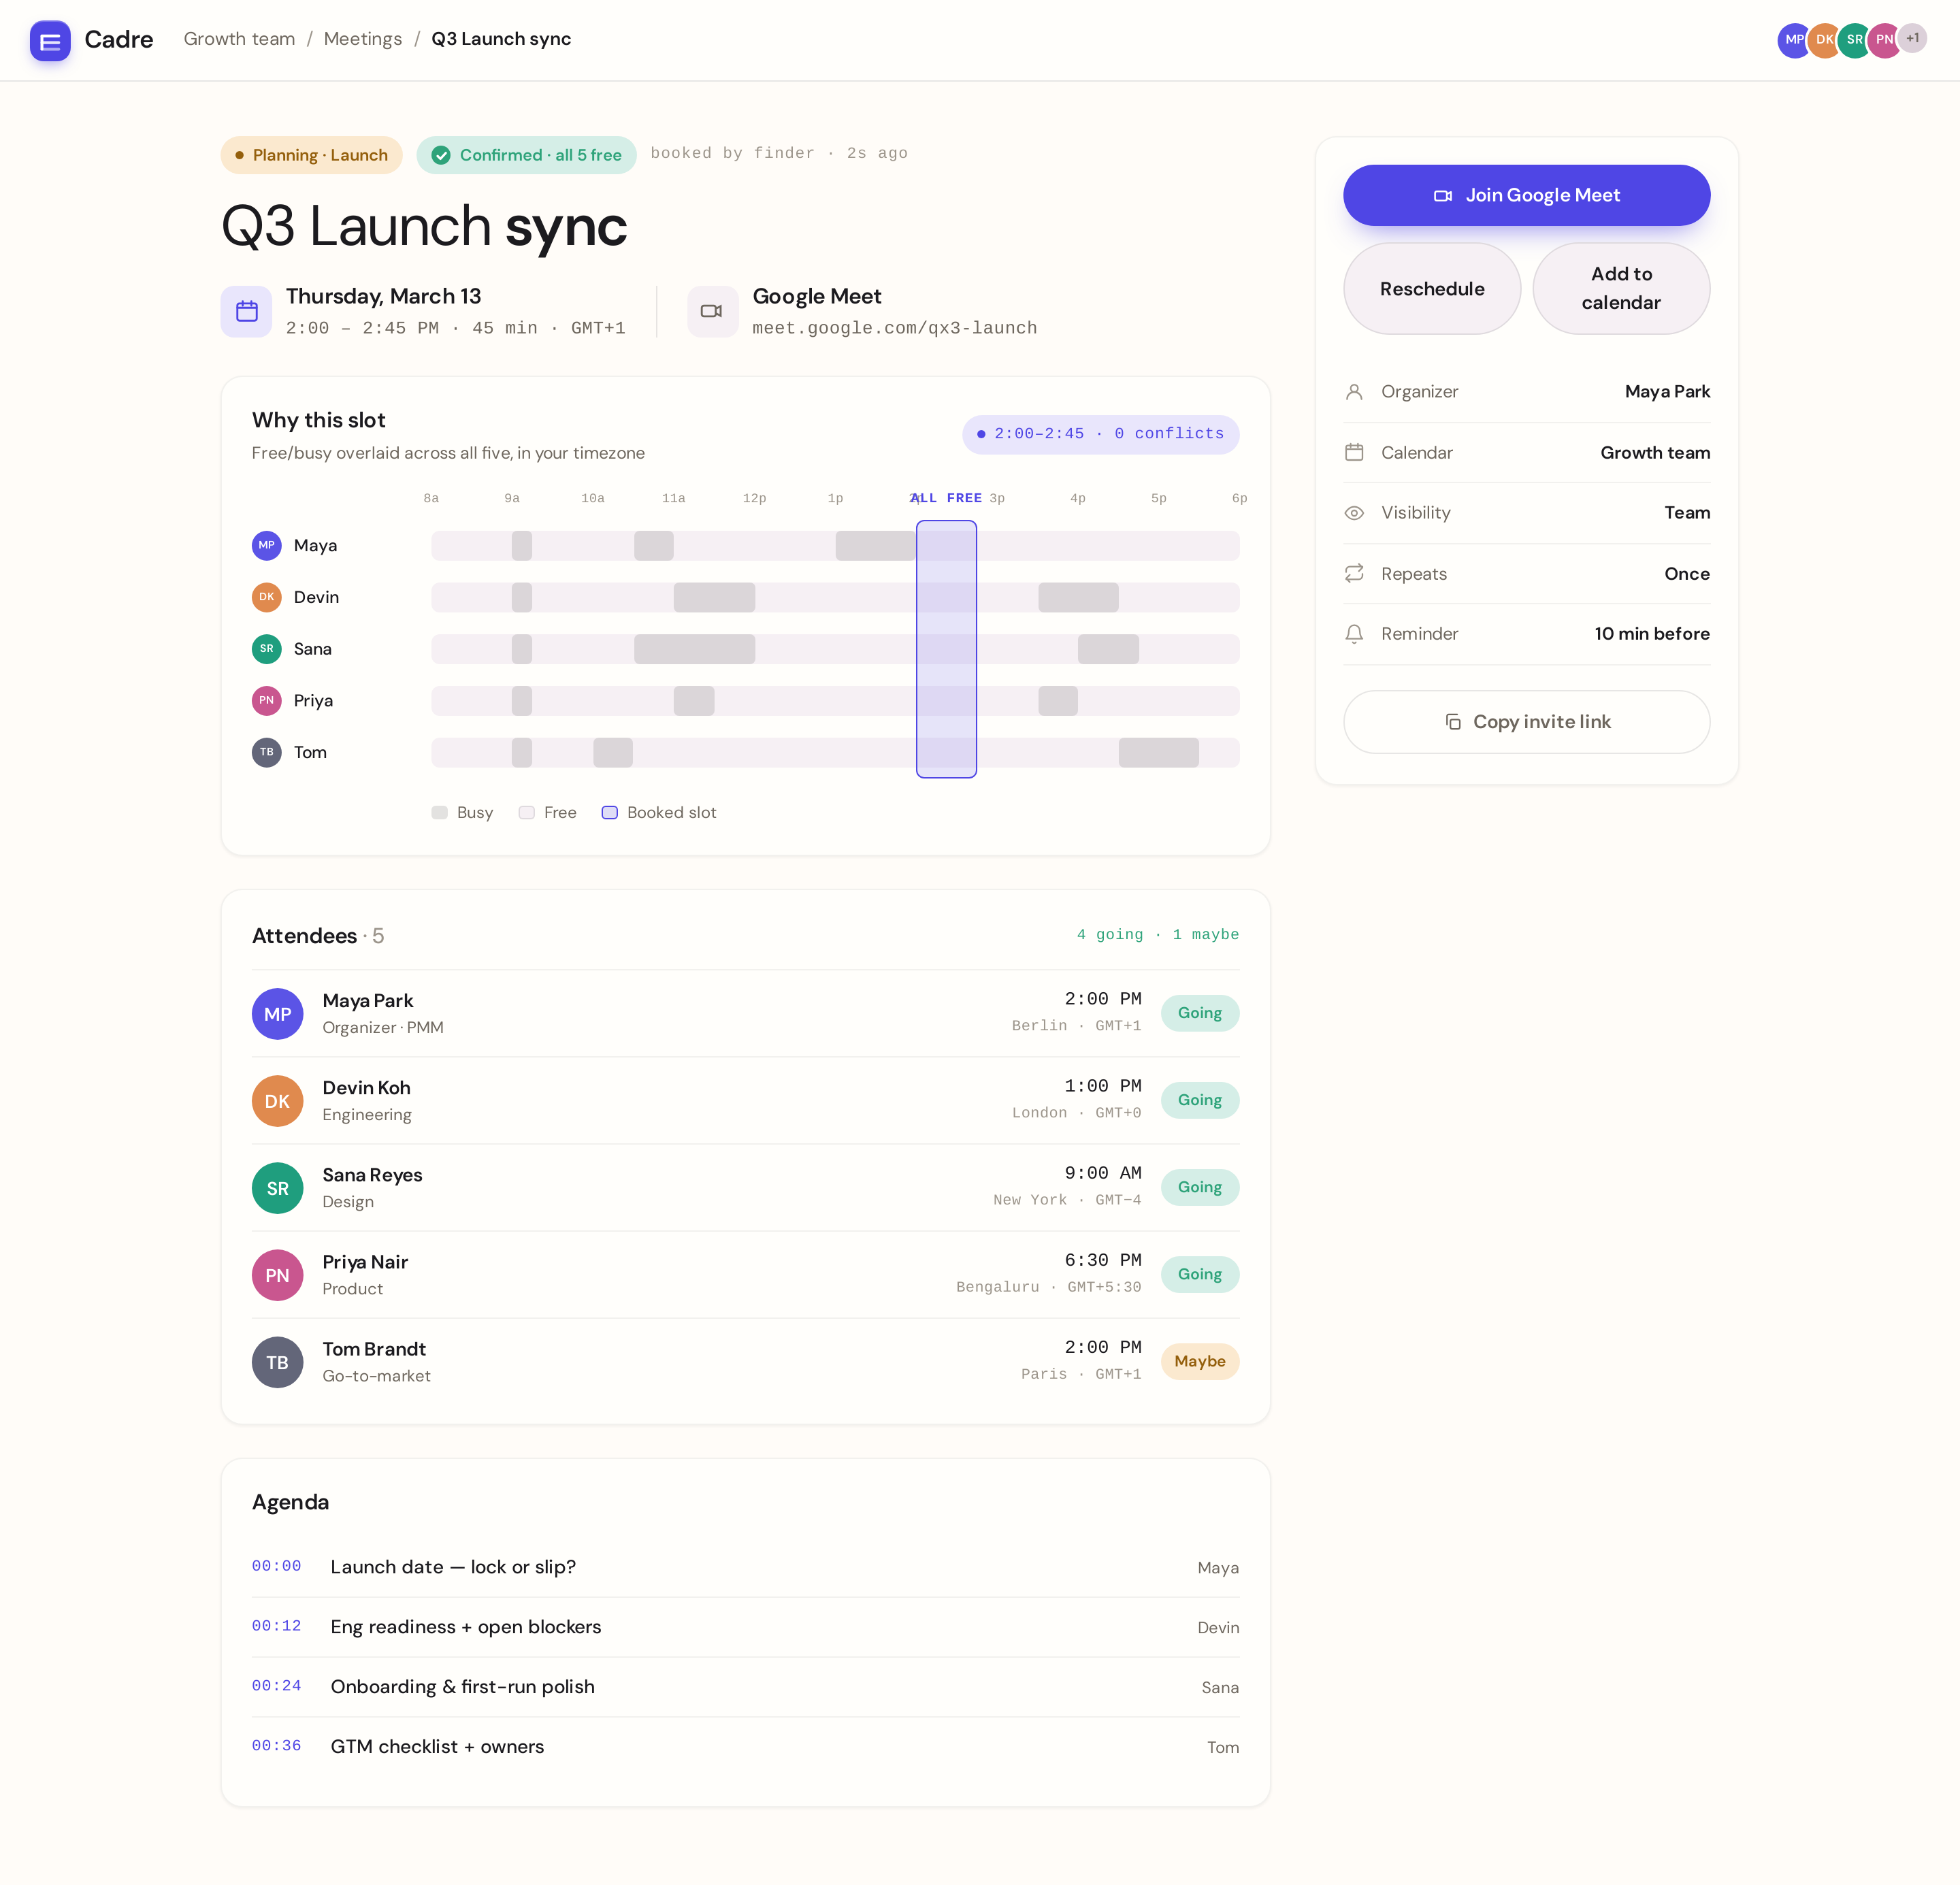Join Google Meet call
This screenshot has height=1885, width=1960.
pyautogui.click(x=1526, y=195)
